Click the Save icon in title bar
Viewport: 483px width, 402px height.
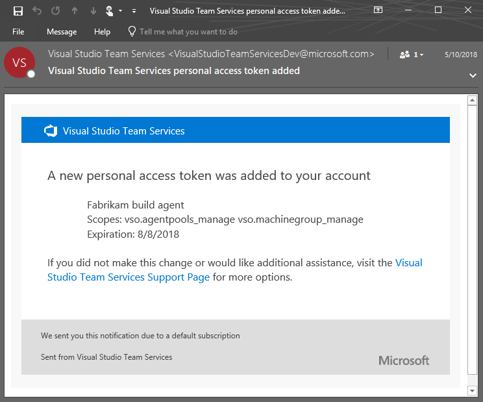tap(18, 10)
